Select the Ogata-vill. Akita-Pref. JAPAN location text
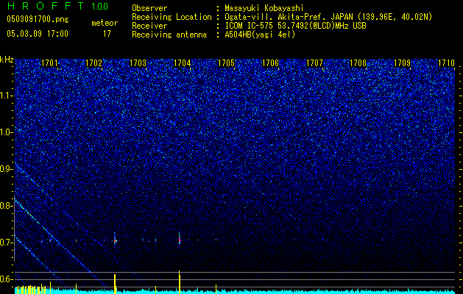The width and height of the screenshot is (463, 294). [328, 17]
